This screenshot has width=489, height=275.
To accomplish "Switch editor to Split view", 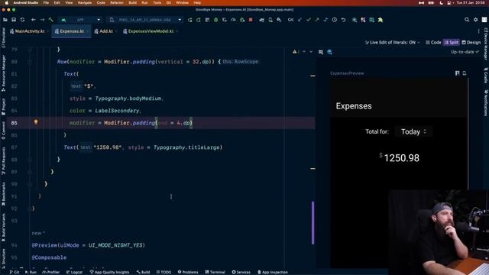I will click(452, 43).
